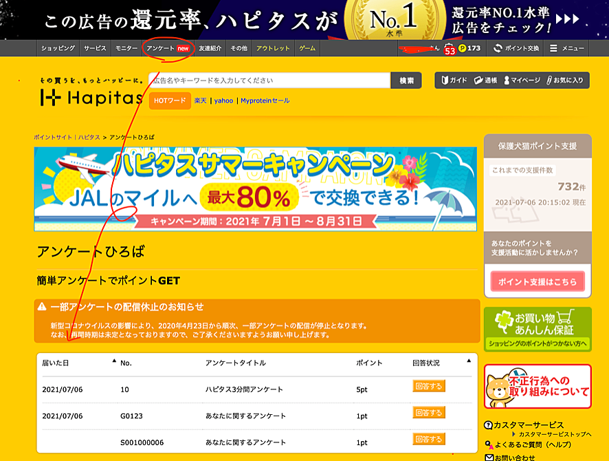Open the モニター navigation menu
609x461 pixels.
(126, 48)
